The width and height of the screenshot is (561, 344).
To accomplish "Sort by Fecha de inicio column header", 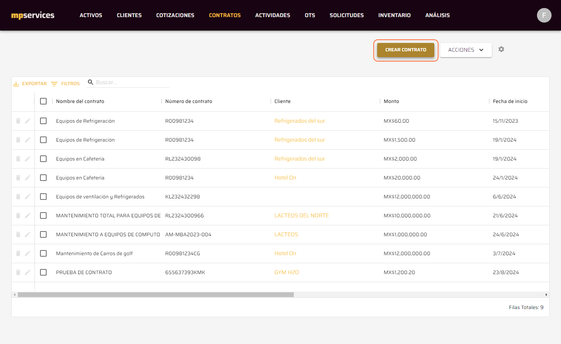I will [510, 101].
